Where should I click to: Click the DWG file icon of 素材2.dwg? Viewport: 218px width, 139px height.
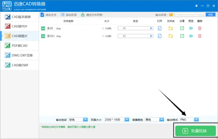click(43, 36)
